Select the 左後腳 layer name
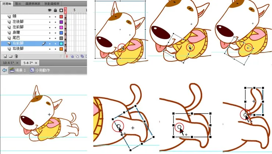 pos(18,22)
